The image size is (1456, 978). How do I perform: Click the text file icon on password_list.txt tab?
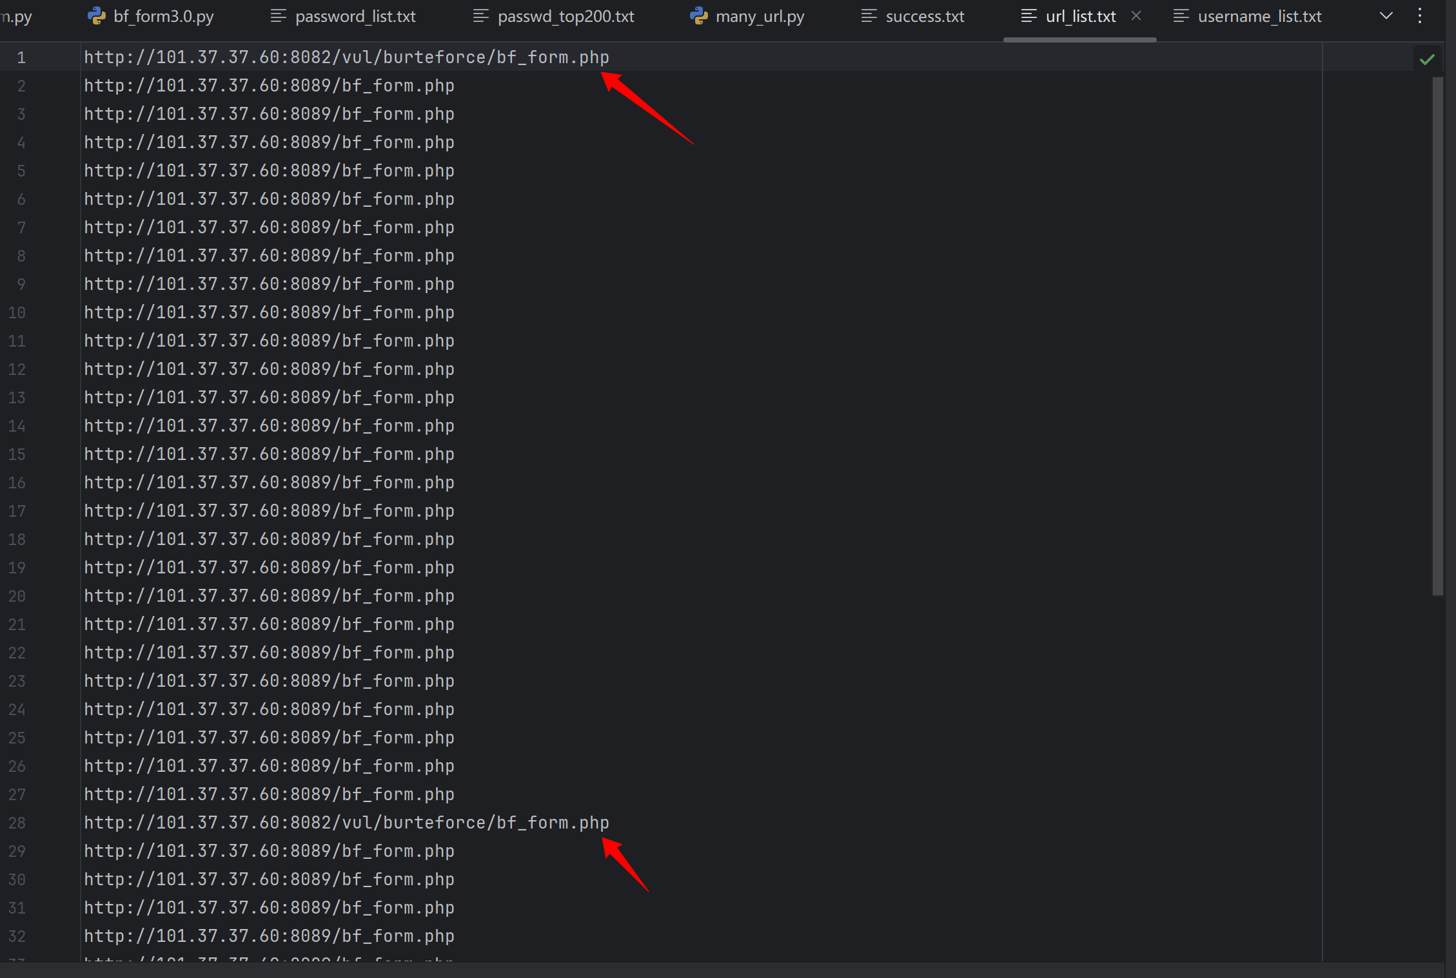tap(278, 16)
